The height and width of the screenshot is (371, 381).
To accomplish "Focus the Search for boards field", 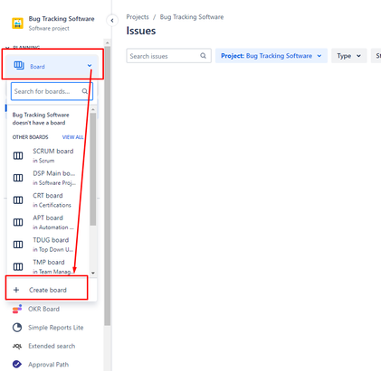I will [x=52, y=91].
